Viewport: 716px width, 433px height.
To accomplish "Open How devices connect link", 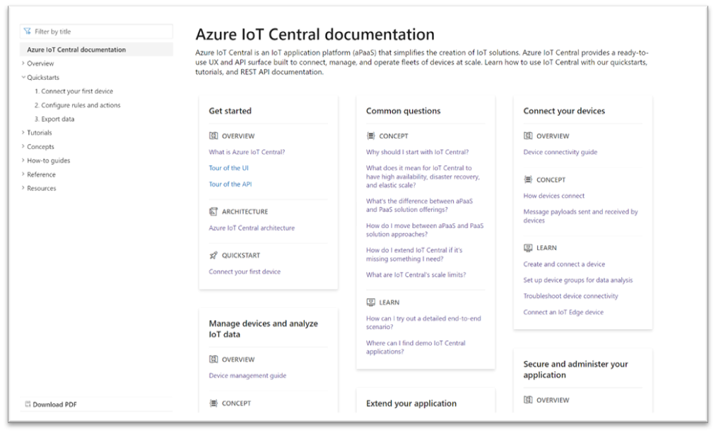I will click(554, 196).
